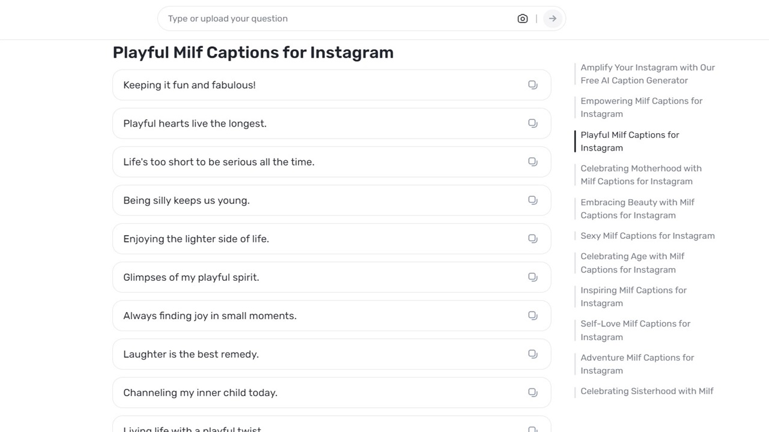Copy the 'Being silly keeps us young.' caption
The image size is (769, 432).
(x=532, y=200)
